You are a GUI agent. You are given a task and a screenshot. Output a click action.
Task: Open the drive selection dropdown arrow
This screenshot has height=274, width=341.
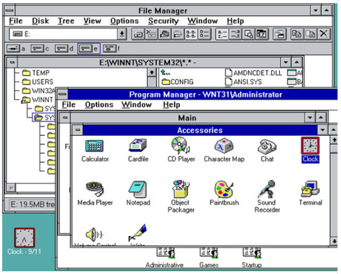(x=122, y=34)
